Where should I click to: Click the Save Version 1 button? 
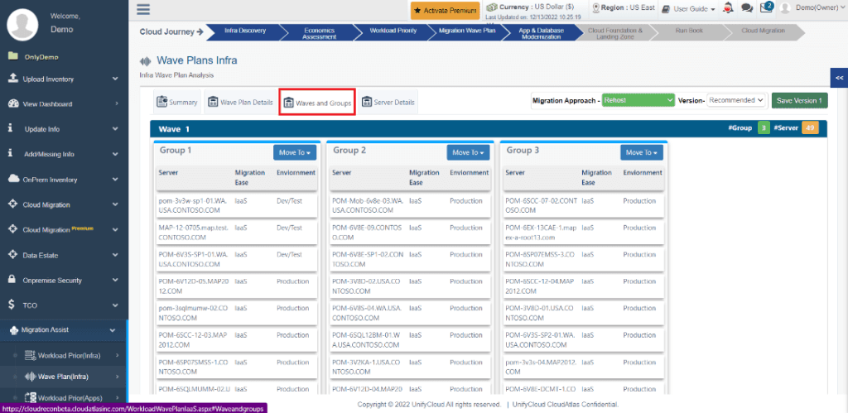(799, 100)
